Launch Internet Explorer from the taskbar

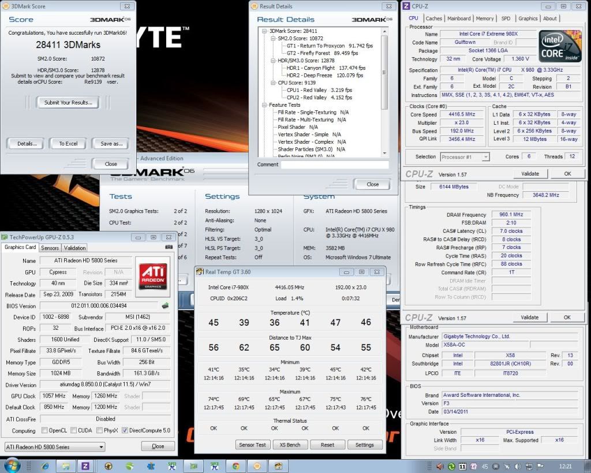(45, 466)
